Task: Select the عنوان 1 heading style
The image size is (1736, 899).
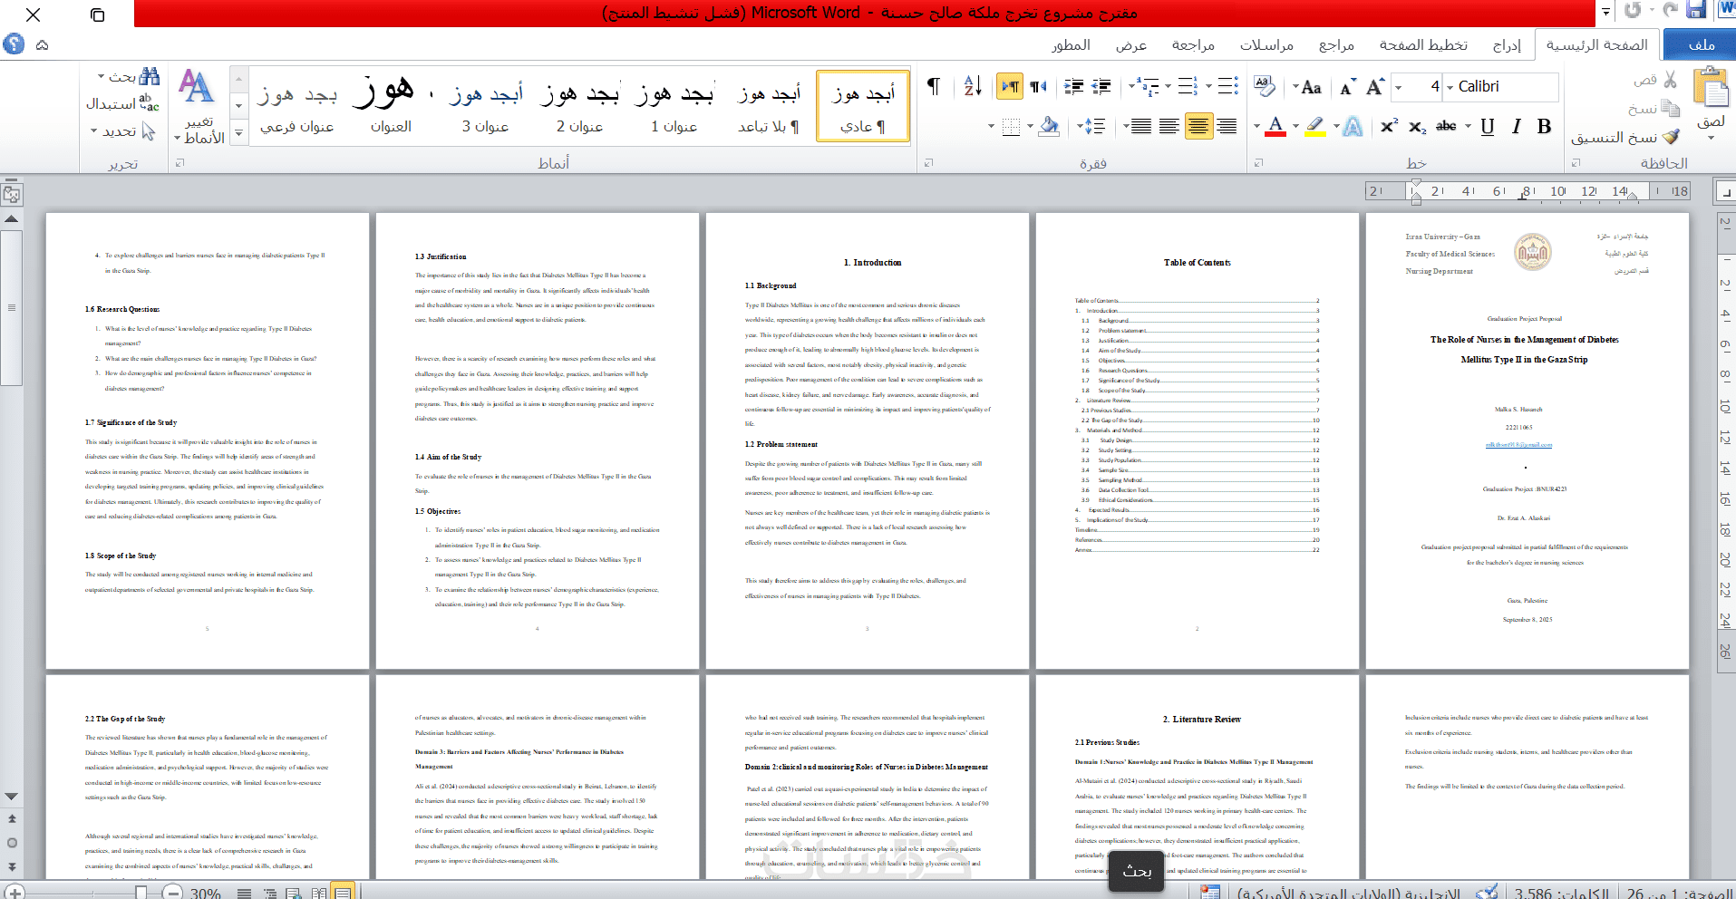Action: coord(674,107)
